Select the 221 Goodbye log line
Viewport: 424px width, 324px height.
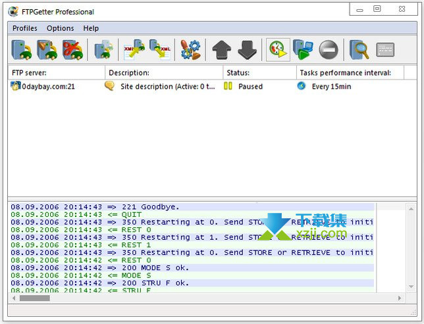[192, 207]
